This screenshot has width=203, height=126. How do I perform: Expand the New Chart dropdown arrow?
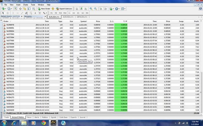pyautogui.click(x=6, y=9)
